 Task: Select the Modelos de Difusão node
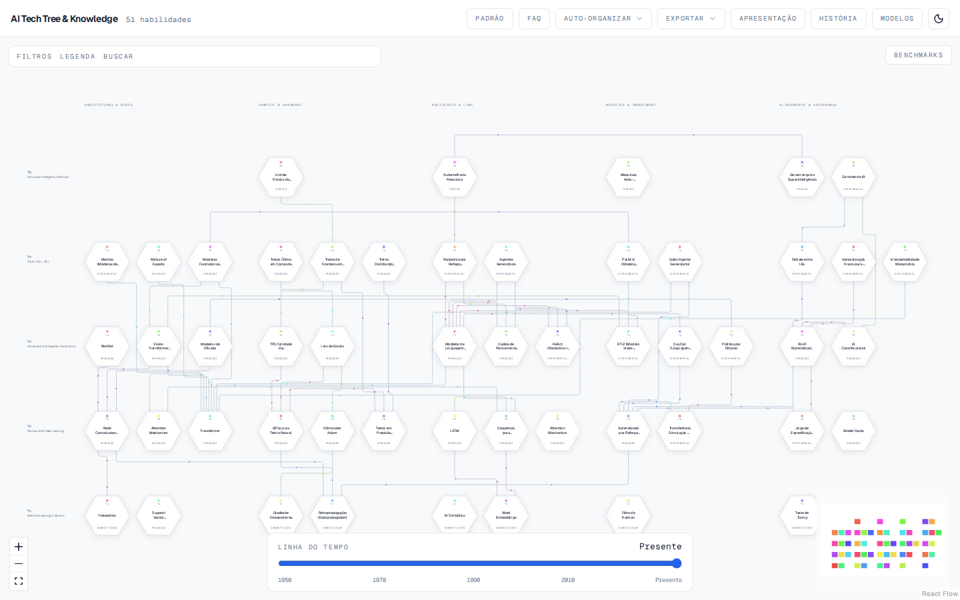click(210, 346)
